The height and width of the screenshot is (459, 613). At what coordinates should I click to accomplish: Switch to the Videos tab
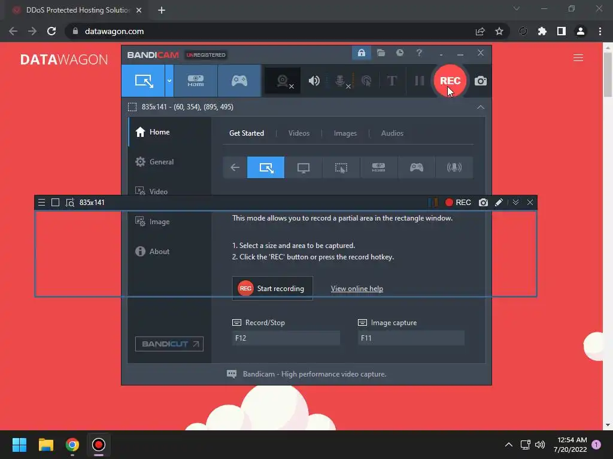tap(299, 133)
